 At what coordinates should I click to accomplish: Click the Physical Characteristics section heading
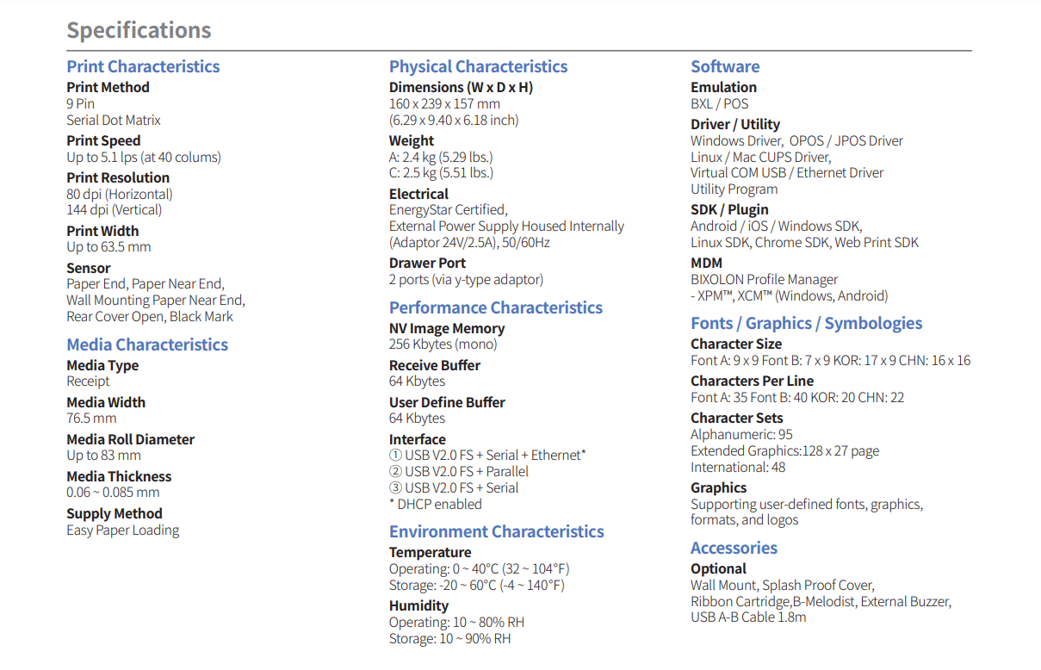[478, 66]
